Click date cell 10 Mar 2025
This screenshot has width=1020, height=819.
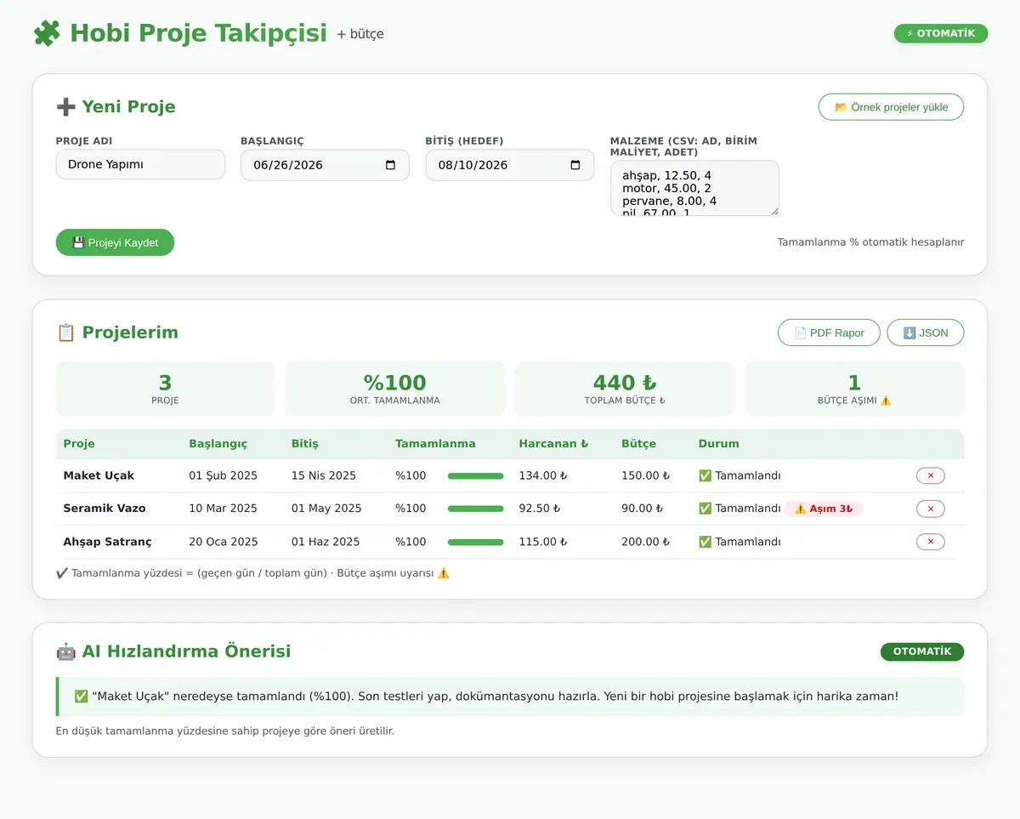pos(223,509)
